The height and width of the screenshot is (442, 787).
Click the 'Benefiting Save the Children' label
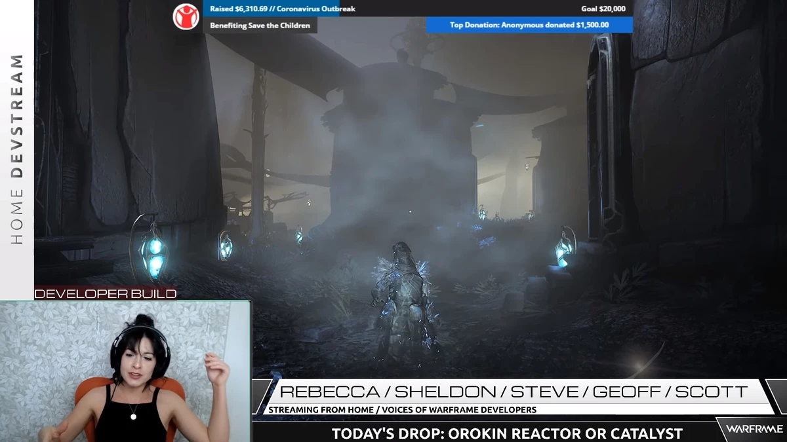click(260, 26)
